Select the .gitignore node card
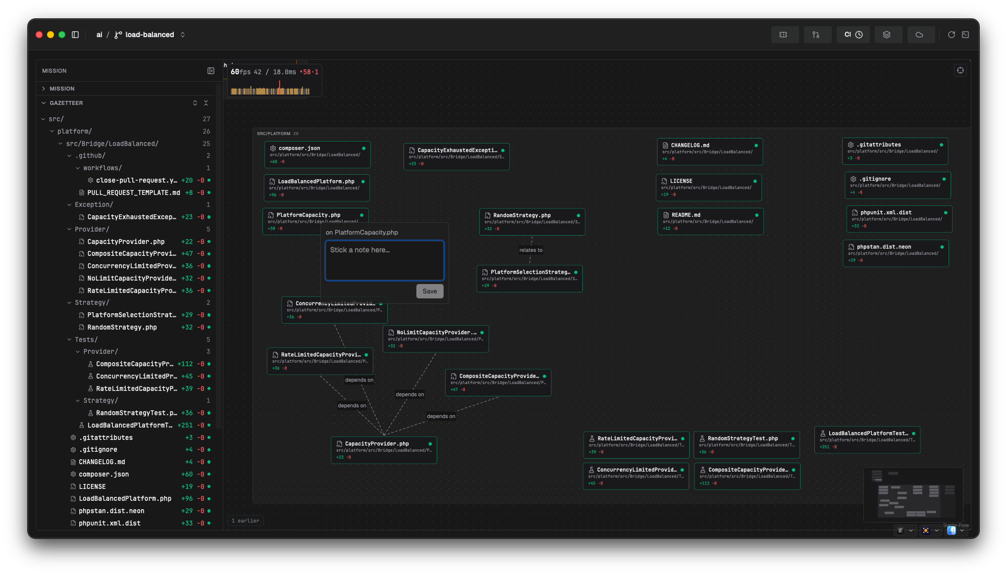1007x575 pixels. click(x=898, y=185)
